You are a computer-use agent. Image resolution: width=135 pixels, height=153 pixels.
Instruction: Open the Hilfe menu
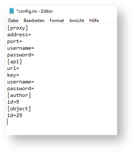coord(94,21)
